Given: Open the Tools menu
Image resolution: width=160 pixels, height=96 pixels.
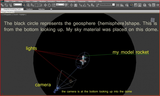Looking at the screenshot, I should pos(14,1).
